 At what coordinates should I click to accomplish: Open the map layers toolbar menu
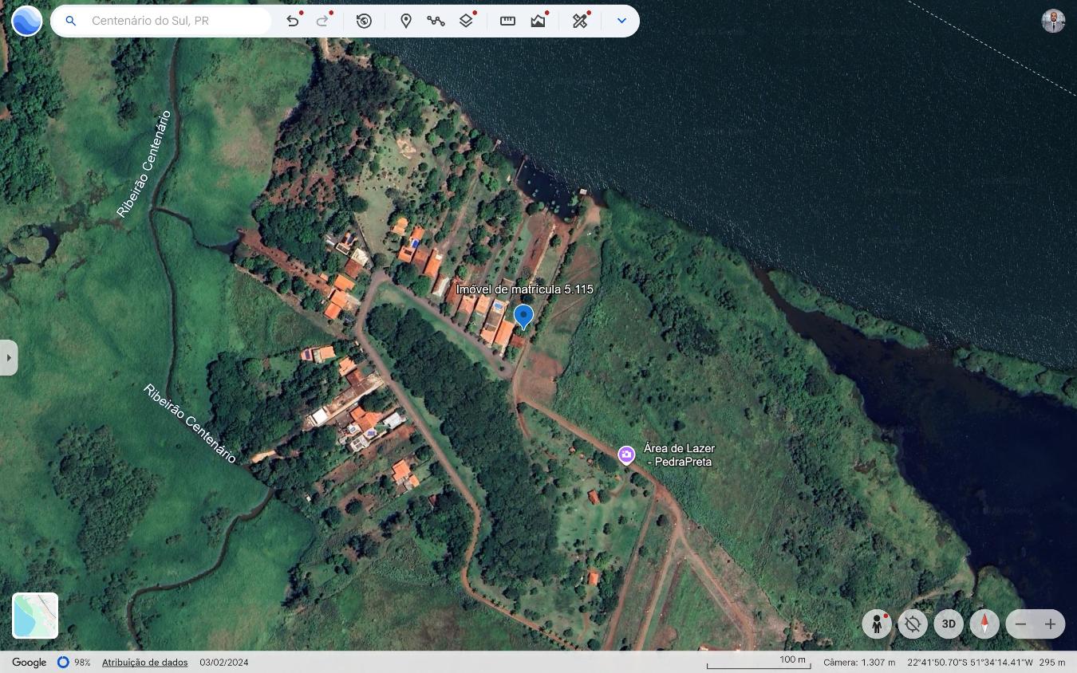[467, 21]
